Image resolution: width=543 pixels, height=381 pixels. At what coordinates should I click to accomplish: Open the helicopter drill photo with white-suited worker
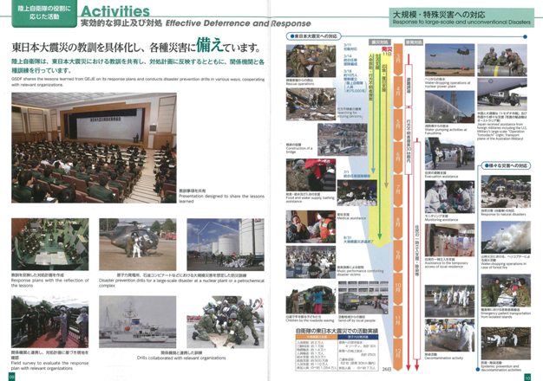click(x=137, y=244)
